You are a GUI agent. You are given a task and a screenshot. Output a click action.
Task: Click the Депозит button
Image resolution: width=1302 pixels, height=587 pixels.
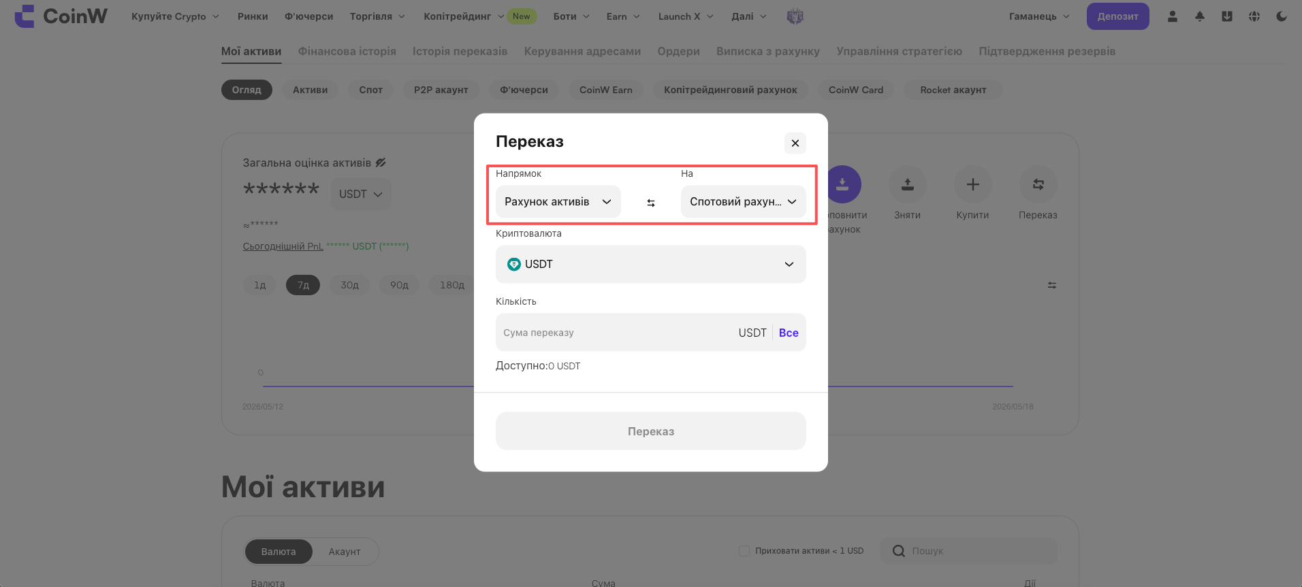[x=1118, y=16]
